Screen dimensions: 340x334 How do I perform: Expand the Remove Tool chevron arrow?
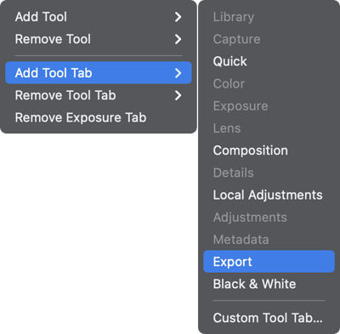(x=178, y=39)
